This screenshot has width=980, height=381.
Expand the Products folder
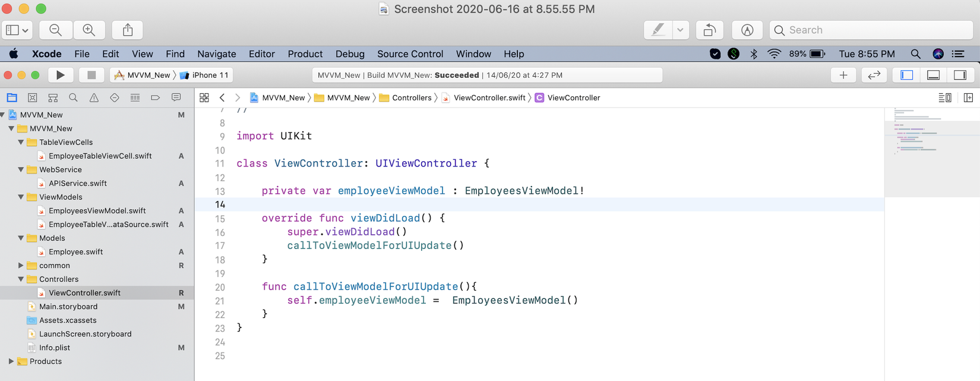[11, 361]
